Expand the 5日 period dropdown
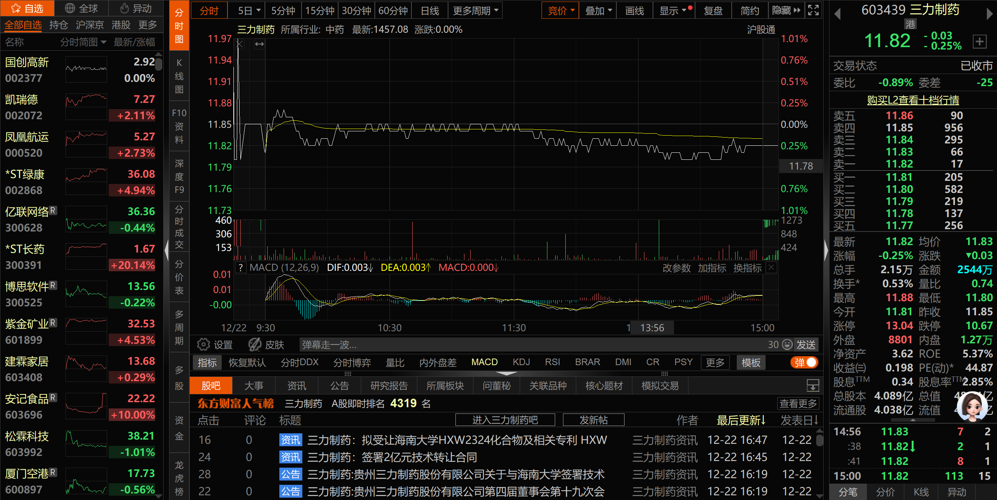Viewport: 997px width, 500px height. [259, 11]
